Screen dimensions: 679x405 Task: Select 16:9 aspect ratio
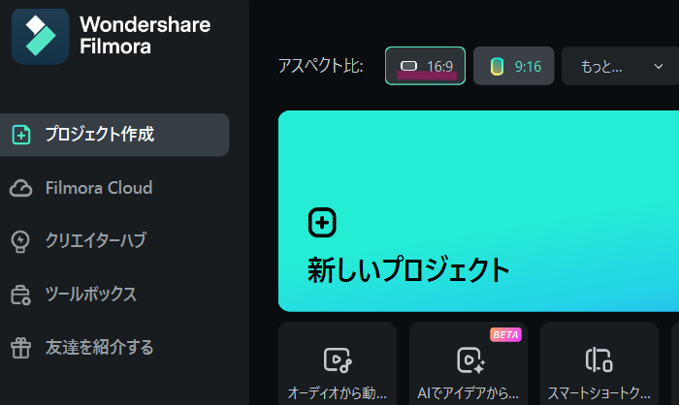pyautogui.click(x=425, y=66)
